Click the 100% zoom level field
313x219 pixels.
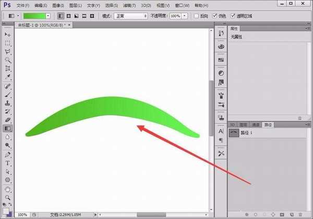pyautogui.click(x=22, y=214)
